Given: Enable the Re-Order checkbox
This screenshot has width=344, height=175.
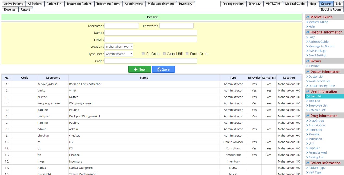Looking at the screenshot, I should point(143,54).
